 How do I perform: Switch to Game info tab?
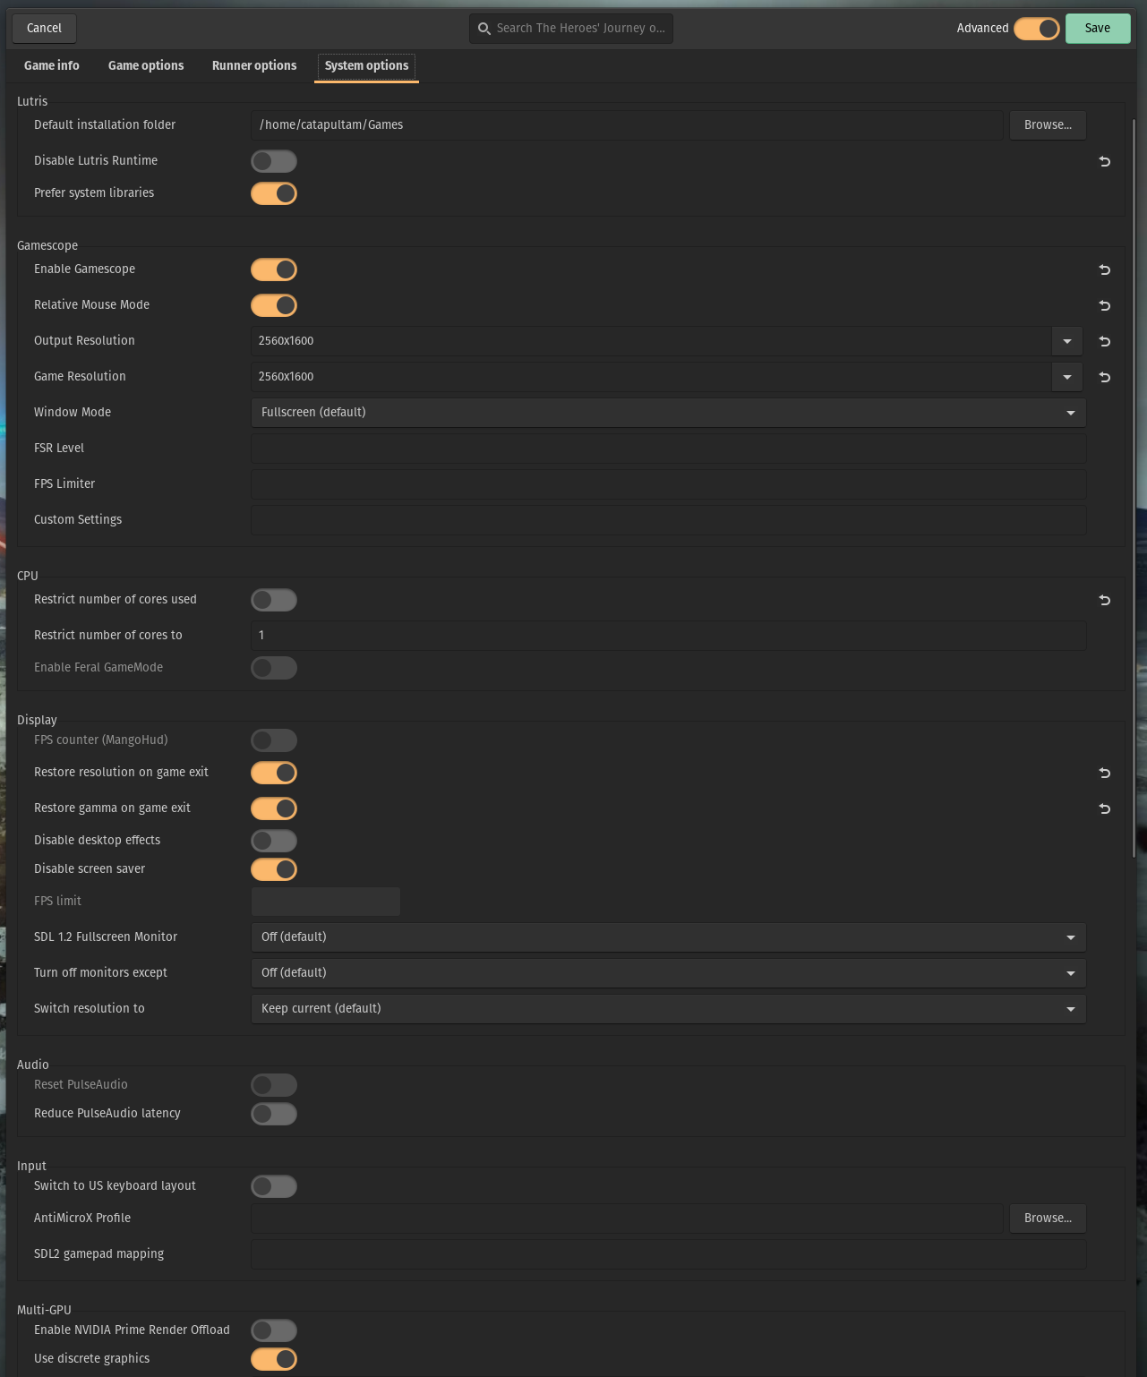[52, 66]
